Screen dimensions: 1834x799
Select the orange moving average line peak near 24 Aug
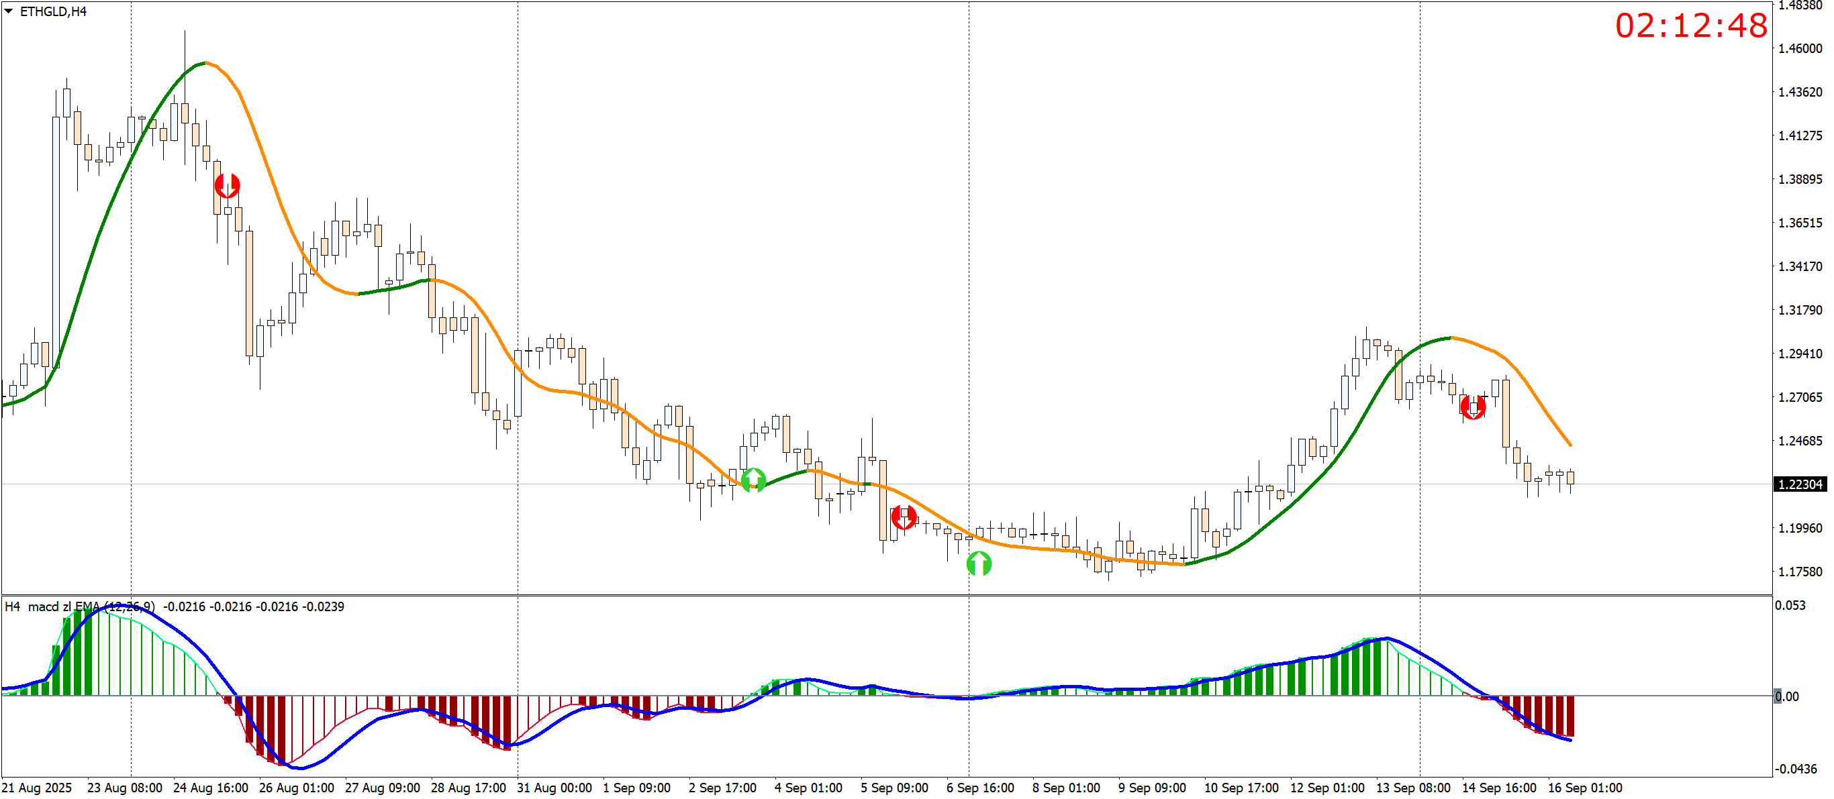click(207, 63)
